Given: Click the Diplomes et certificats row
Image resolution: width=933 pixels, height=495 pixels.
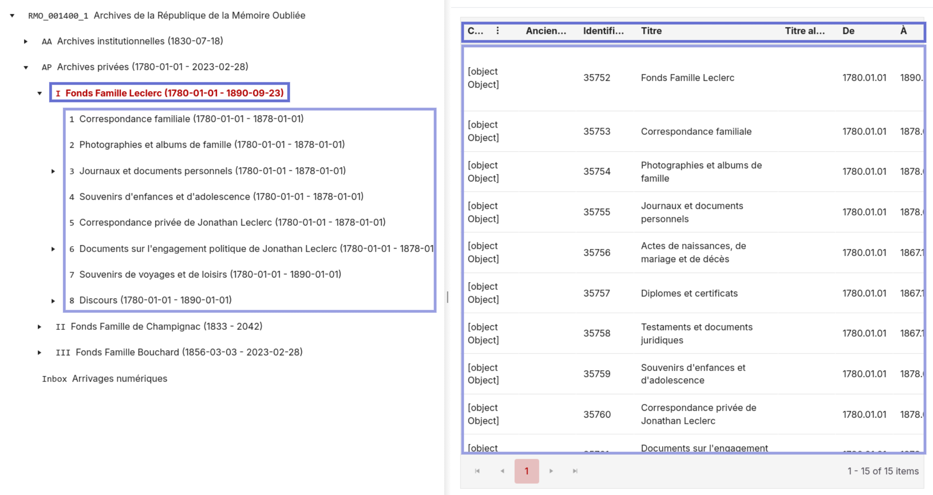Looking at the screenshot, I should pyautogui.click(x=689, y=293).
